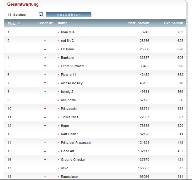Click the Name column header

pyautogui.click(x=63, y=23)
